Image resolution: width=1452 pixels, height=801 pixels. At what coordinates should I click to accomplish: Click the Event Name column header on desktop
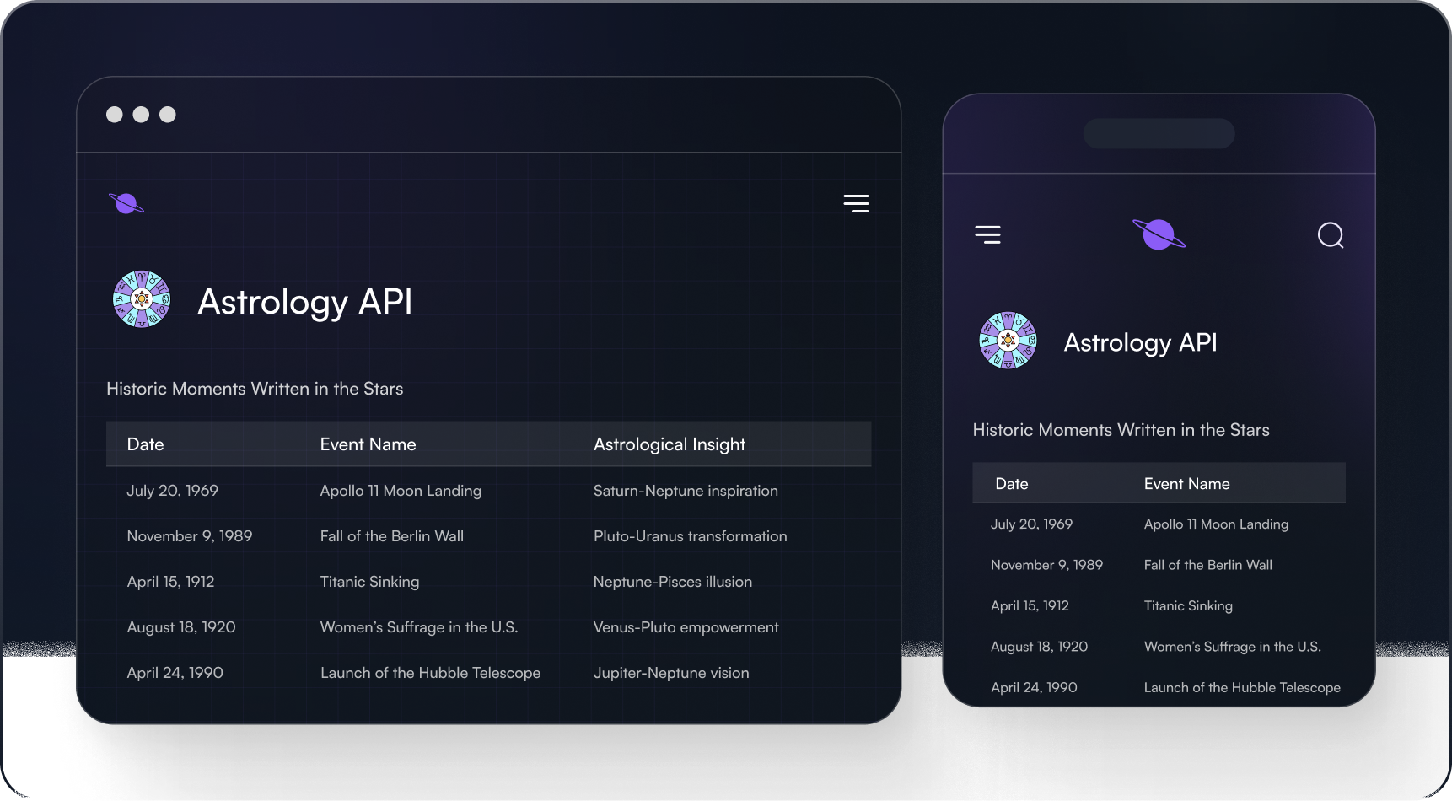(368, 444)
